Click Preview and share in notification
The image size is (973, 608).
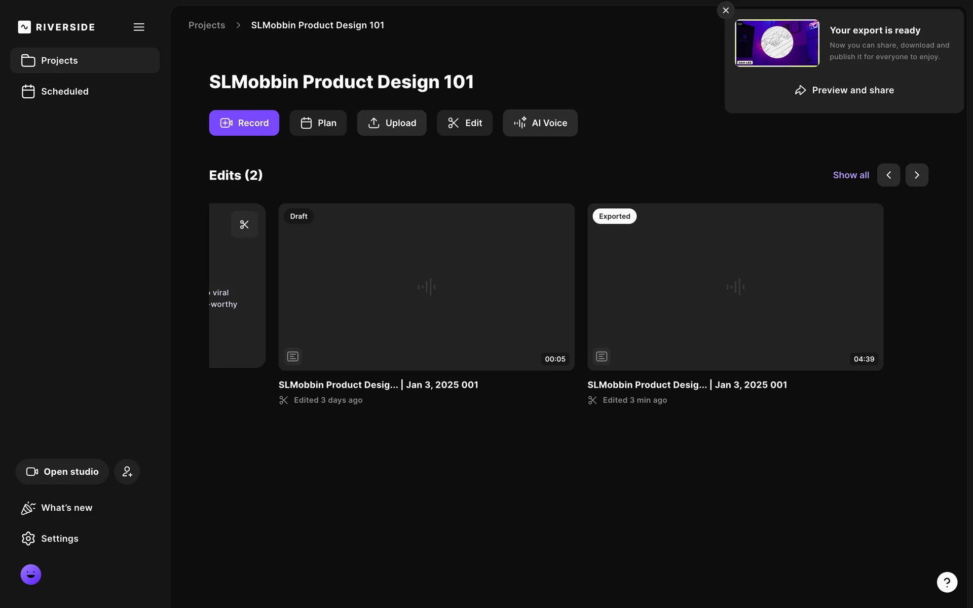point(844,90)
